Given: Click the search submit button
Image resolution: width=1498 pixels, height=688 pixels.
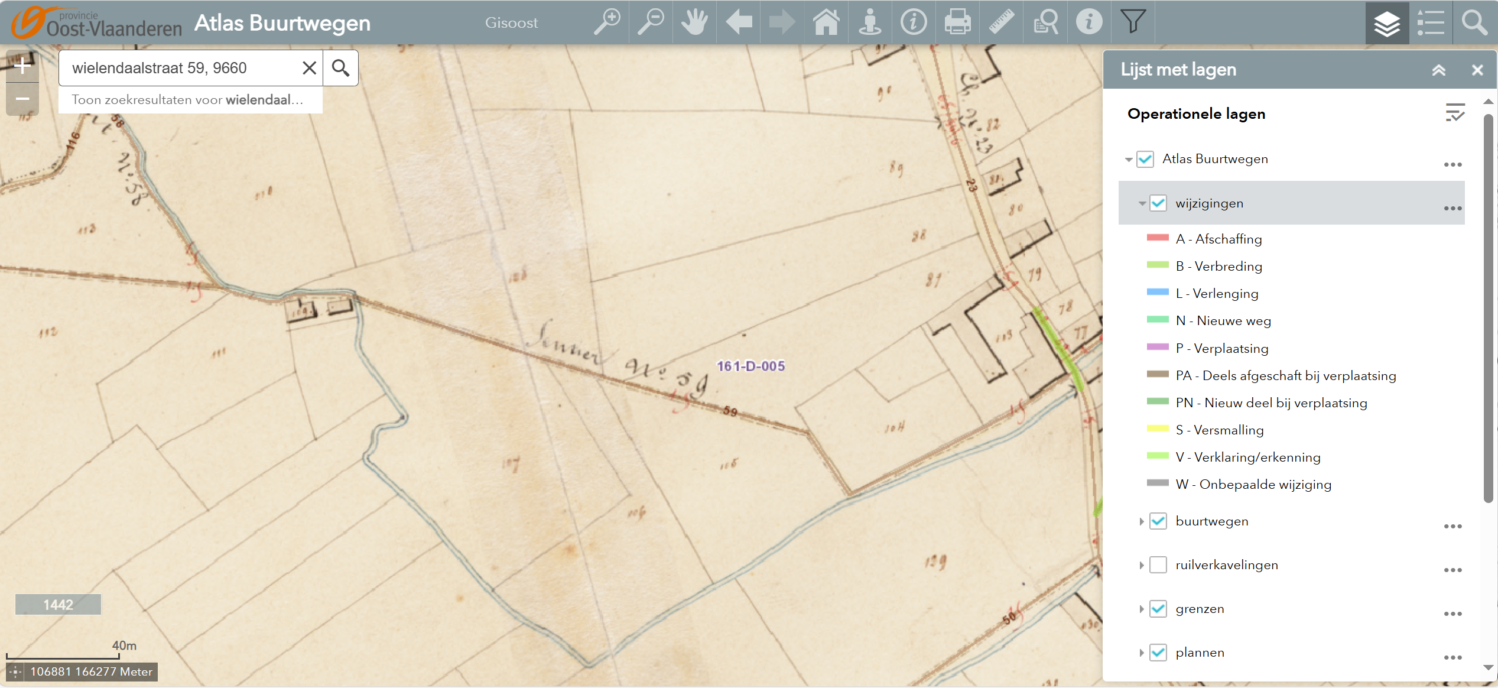Looking at the screenshot, I should point(340,68).
